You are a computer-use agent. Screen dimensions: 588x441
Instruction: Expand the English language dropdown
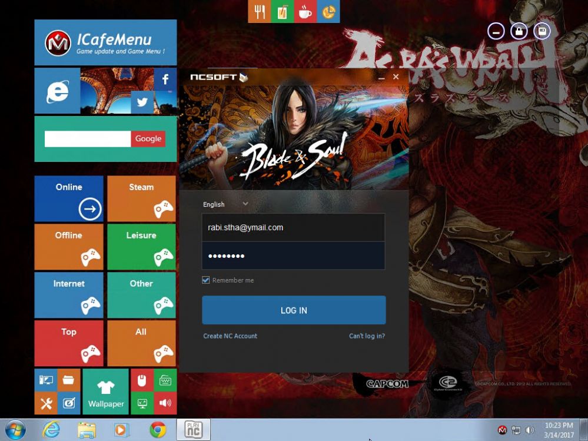(x=225, y=204)
